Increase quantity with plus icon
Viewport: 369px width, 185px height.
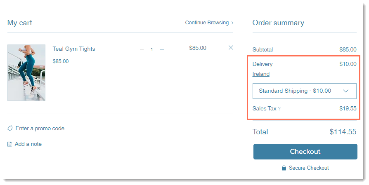point(162,49)
